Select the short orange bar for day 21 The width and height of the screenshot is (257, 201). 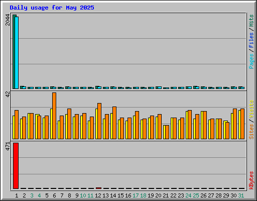point(167,132)
